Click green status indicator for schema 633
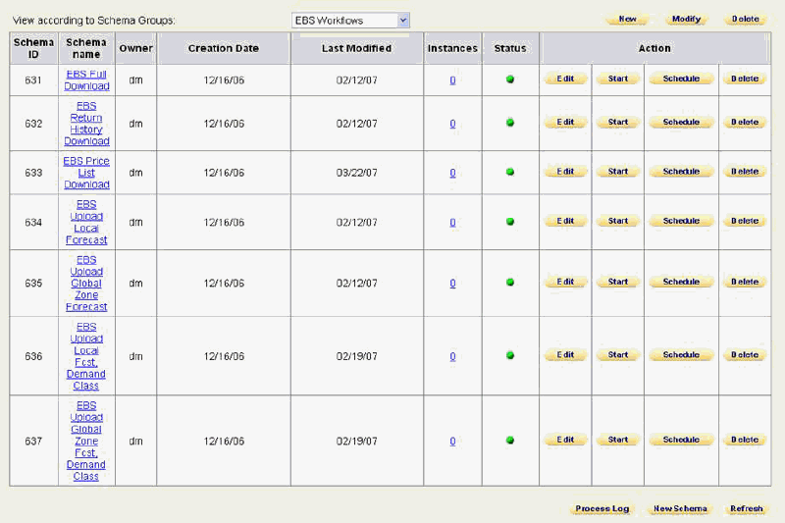The height and width of the screenshot is (523, 785). pyautogui.click(x=510, y=172)
